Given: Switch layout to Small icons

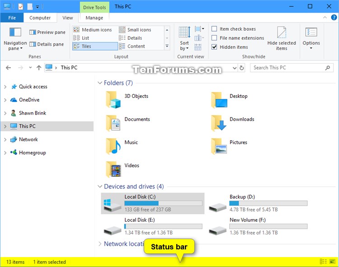Looking at the screenshot, I should coord(135,30).
